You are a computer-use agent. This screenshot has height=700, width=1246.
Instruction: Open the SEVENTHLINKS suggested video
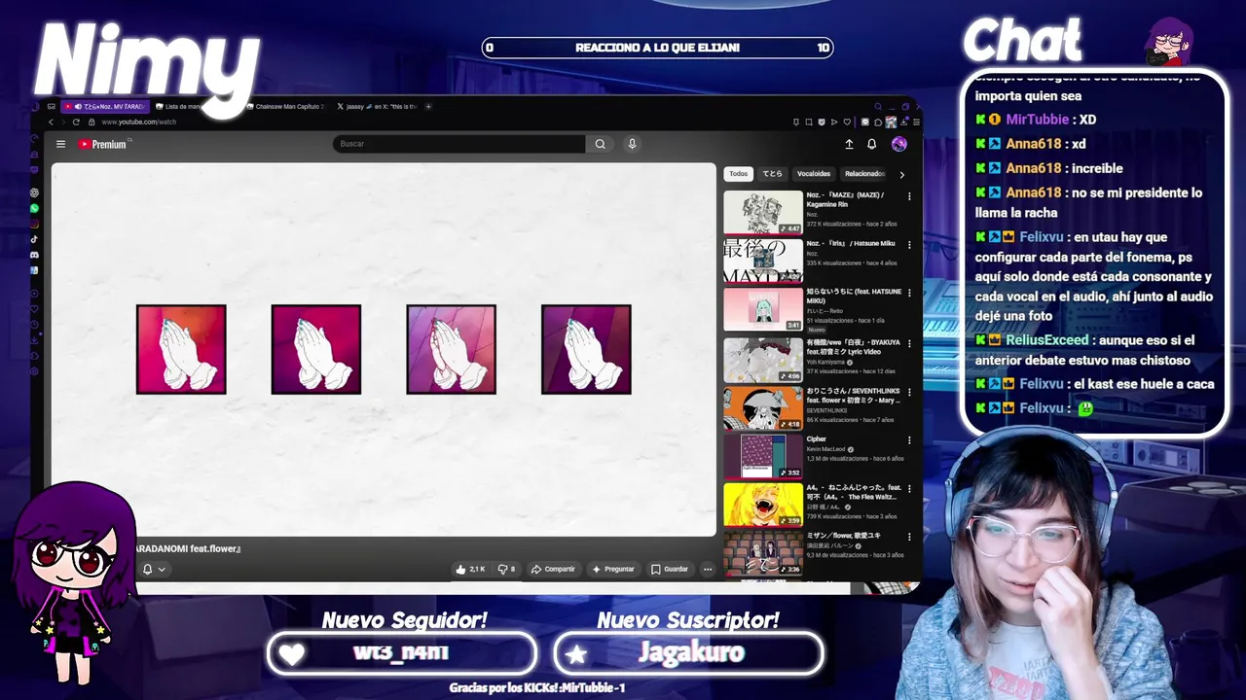(x=763, y=408)
